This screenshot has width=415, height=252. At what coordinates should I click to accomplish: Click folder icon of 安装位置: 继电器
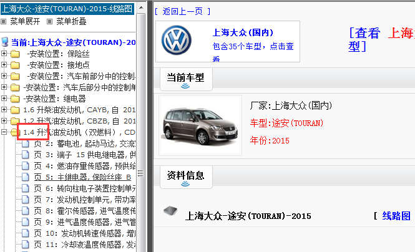pyautogui.click(x=15, y=99)
